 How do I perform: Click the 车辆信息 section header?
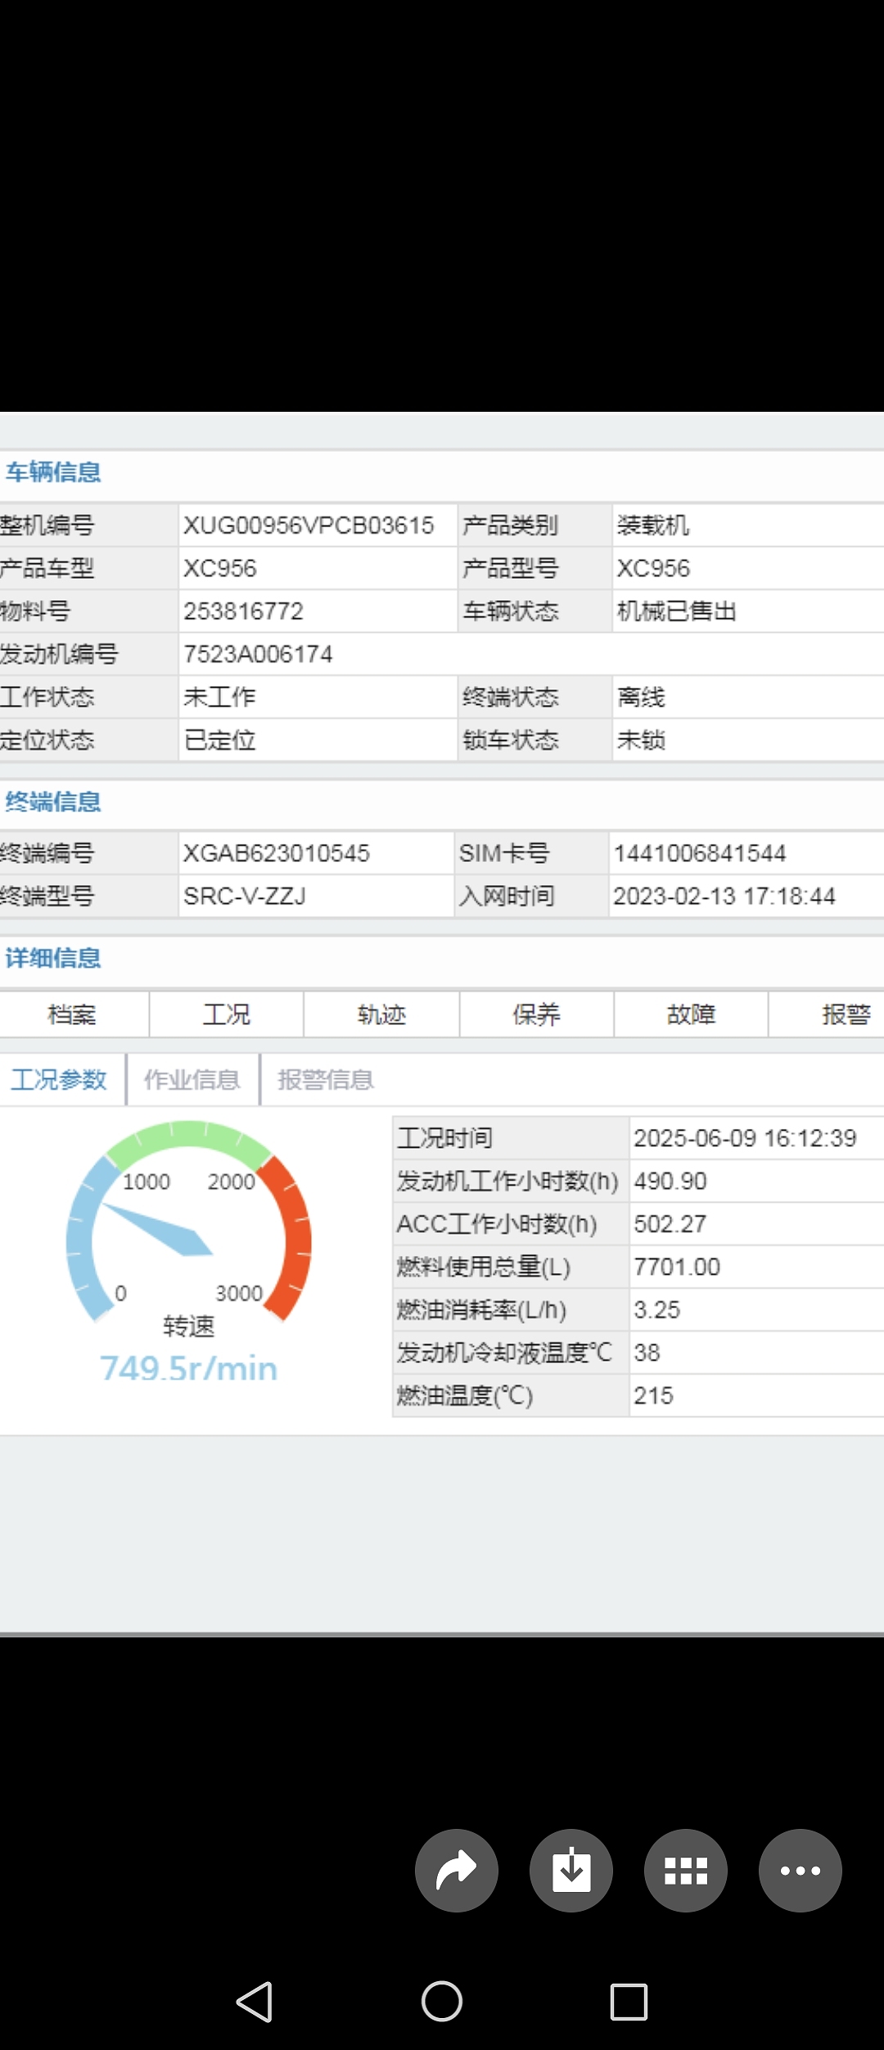tap(53, 472)
